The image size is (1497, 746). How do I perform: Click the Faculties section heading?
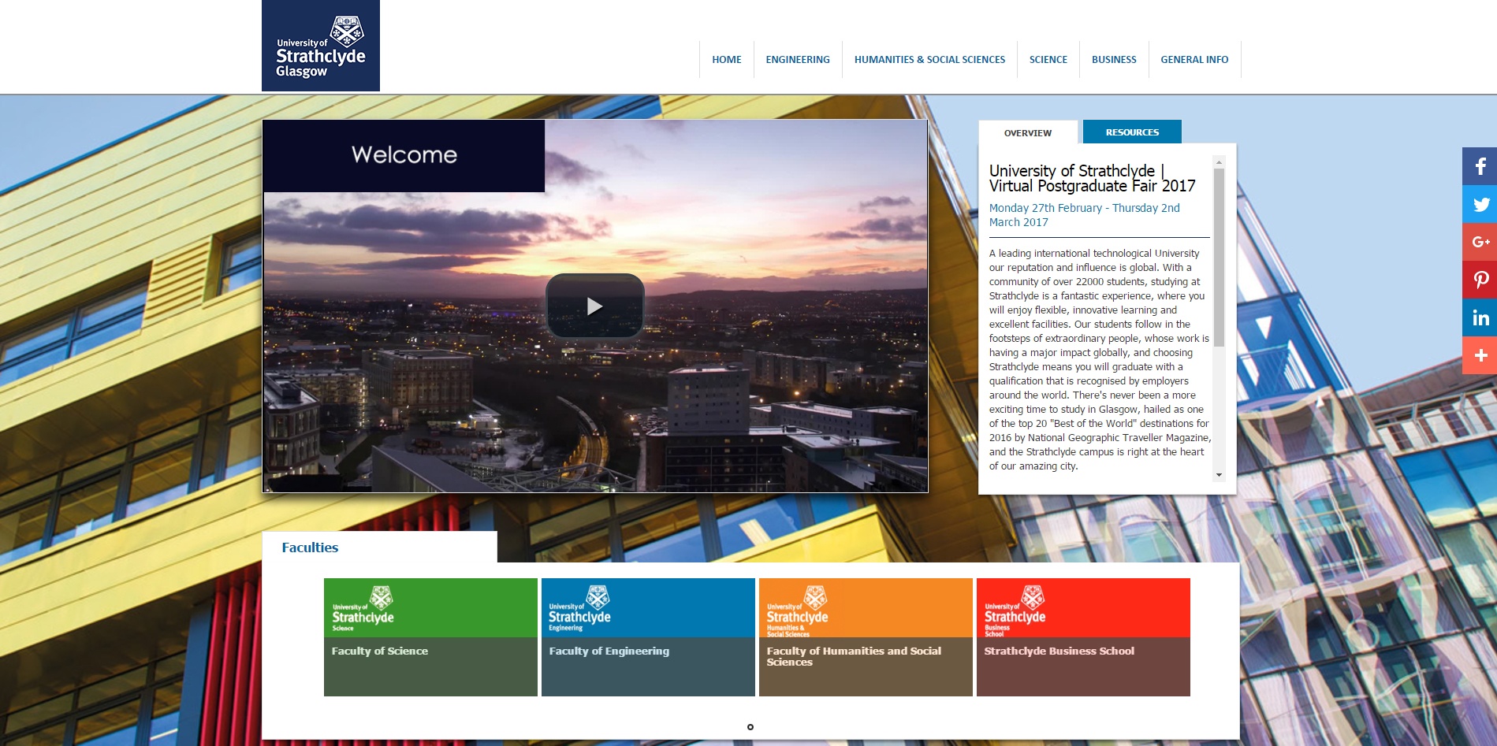pos(310,547)
